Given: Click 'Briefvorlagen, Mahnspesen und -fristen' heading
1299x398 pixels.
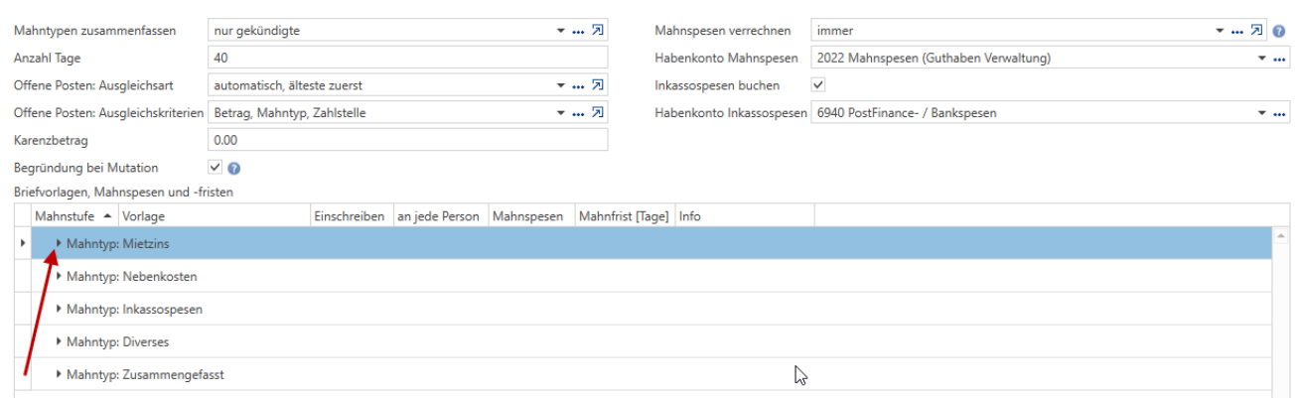Looking at the screenshot, I should (x=123, y=191).
